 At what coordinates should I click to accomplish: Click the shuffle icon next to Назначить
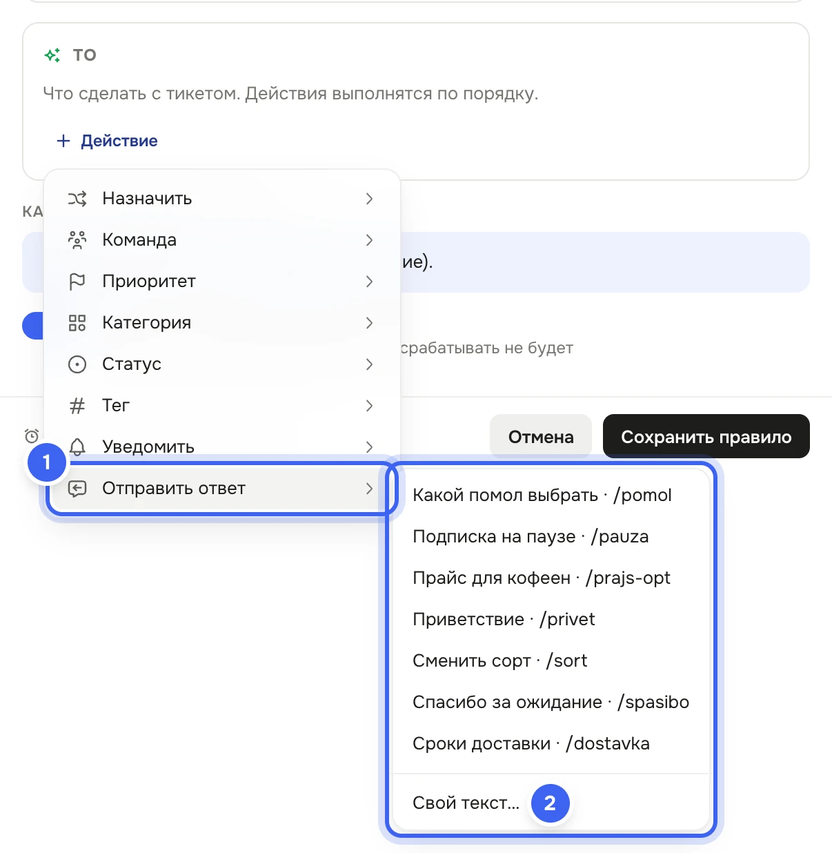77,199
